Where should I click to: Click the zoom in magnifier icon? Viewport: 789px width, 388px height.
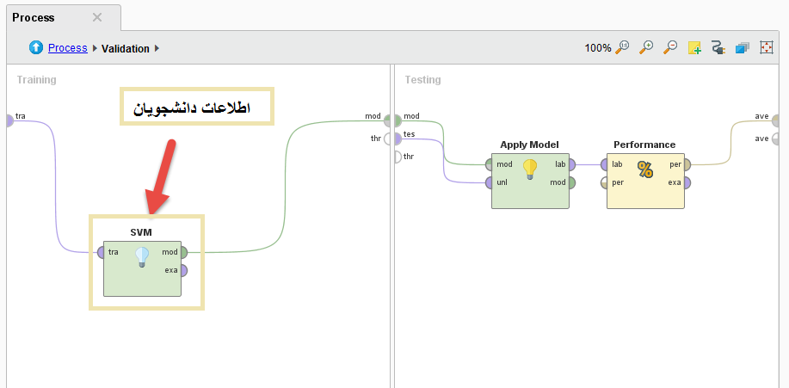tap(646, 48)
